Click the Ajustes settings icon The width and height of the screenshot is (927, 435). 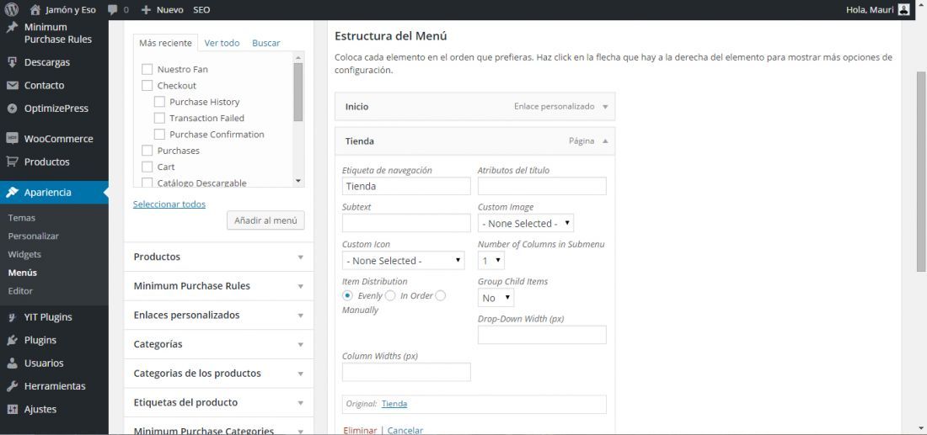[x=12, y=409]
